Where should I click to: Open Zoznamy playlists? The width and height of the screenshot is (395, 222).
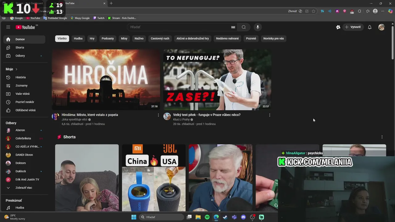coord(24,85)
